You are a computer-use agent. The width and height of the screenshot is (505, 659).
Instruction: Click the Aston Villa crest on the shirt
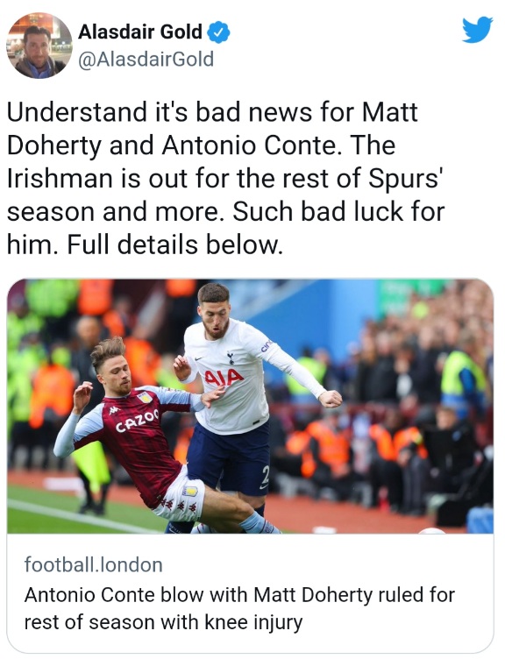tap(145, 397)
